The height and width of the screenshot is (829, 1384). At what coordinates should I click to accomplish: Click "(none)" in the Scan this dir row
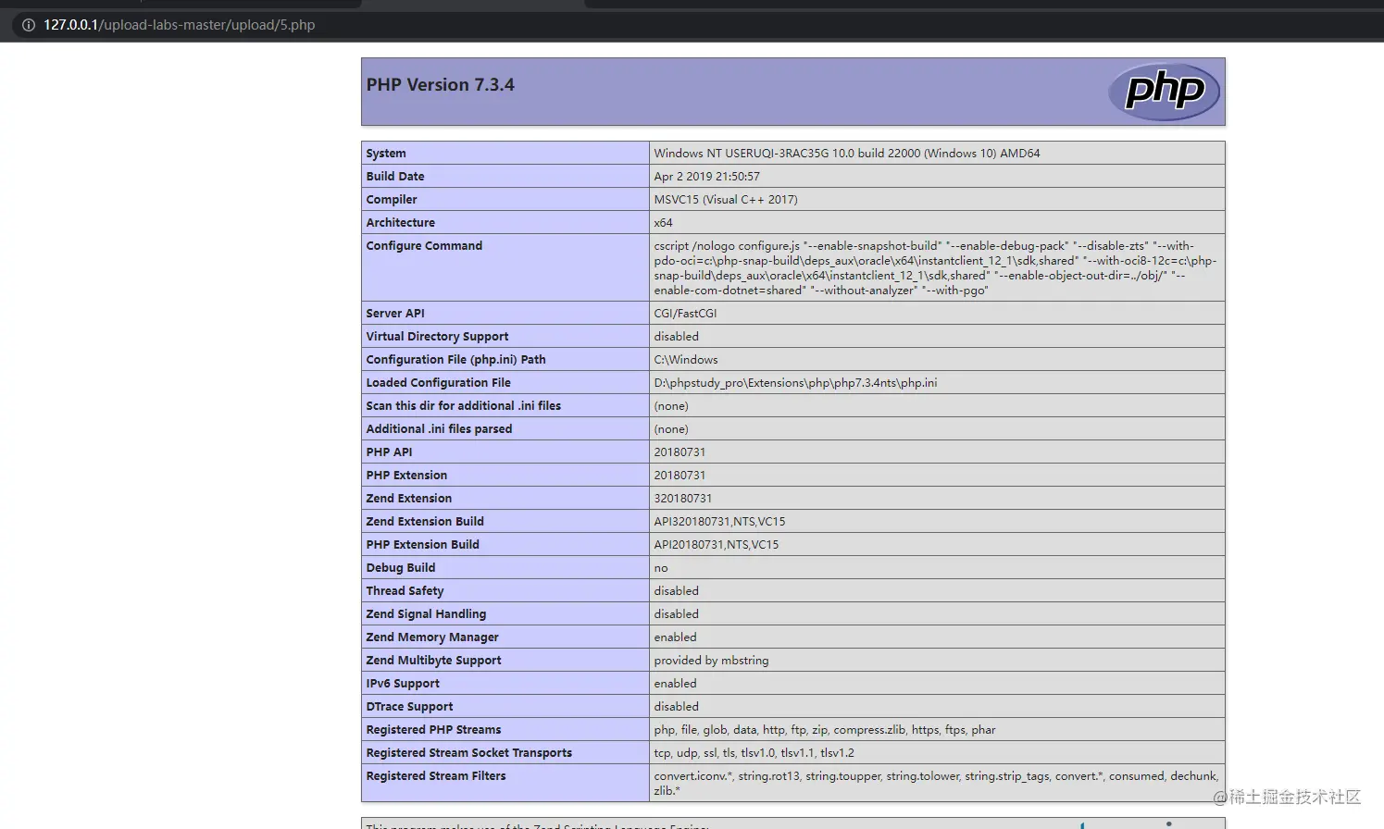click(x=671, y=406)
